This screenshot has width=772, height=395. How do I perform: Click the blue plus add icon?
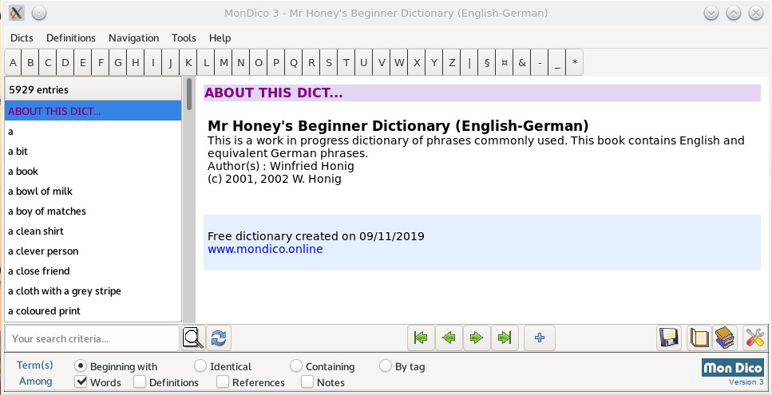coord(540,338)
